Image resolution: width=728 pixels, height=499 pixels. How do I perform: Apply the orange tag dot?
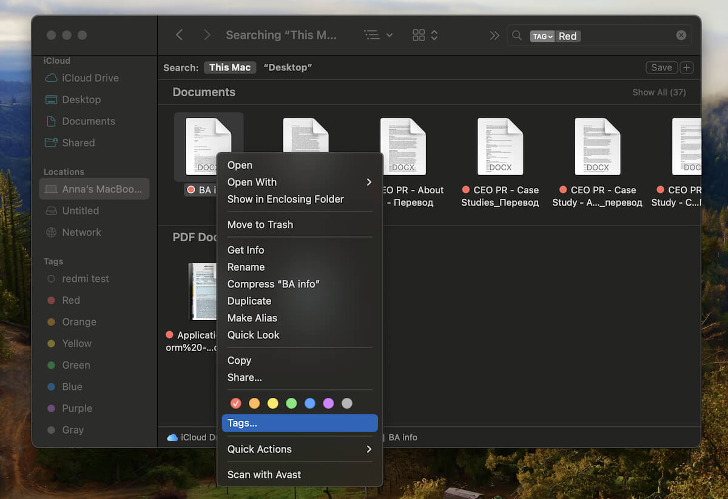point(254,403)
